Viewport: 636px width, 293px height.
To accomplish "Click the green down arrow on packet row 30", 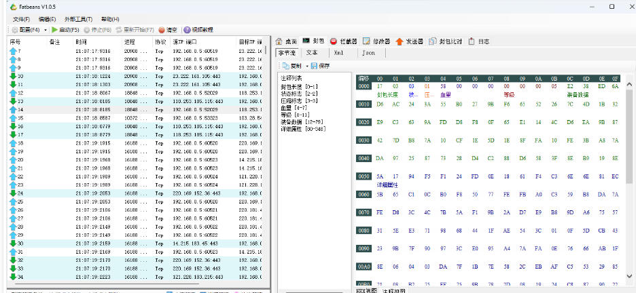I will point(13,243).
